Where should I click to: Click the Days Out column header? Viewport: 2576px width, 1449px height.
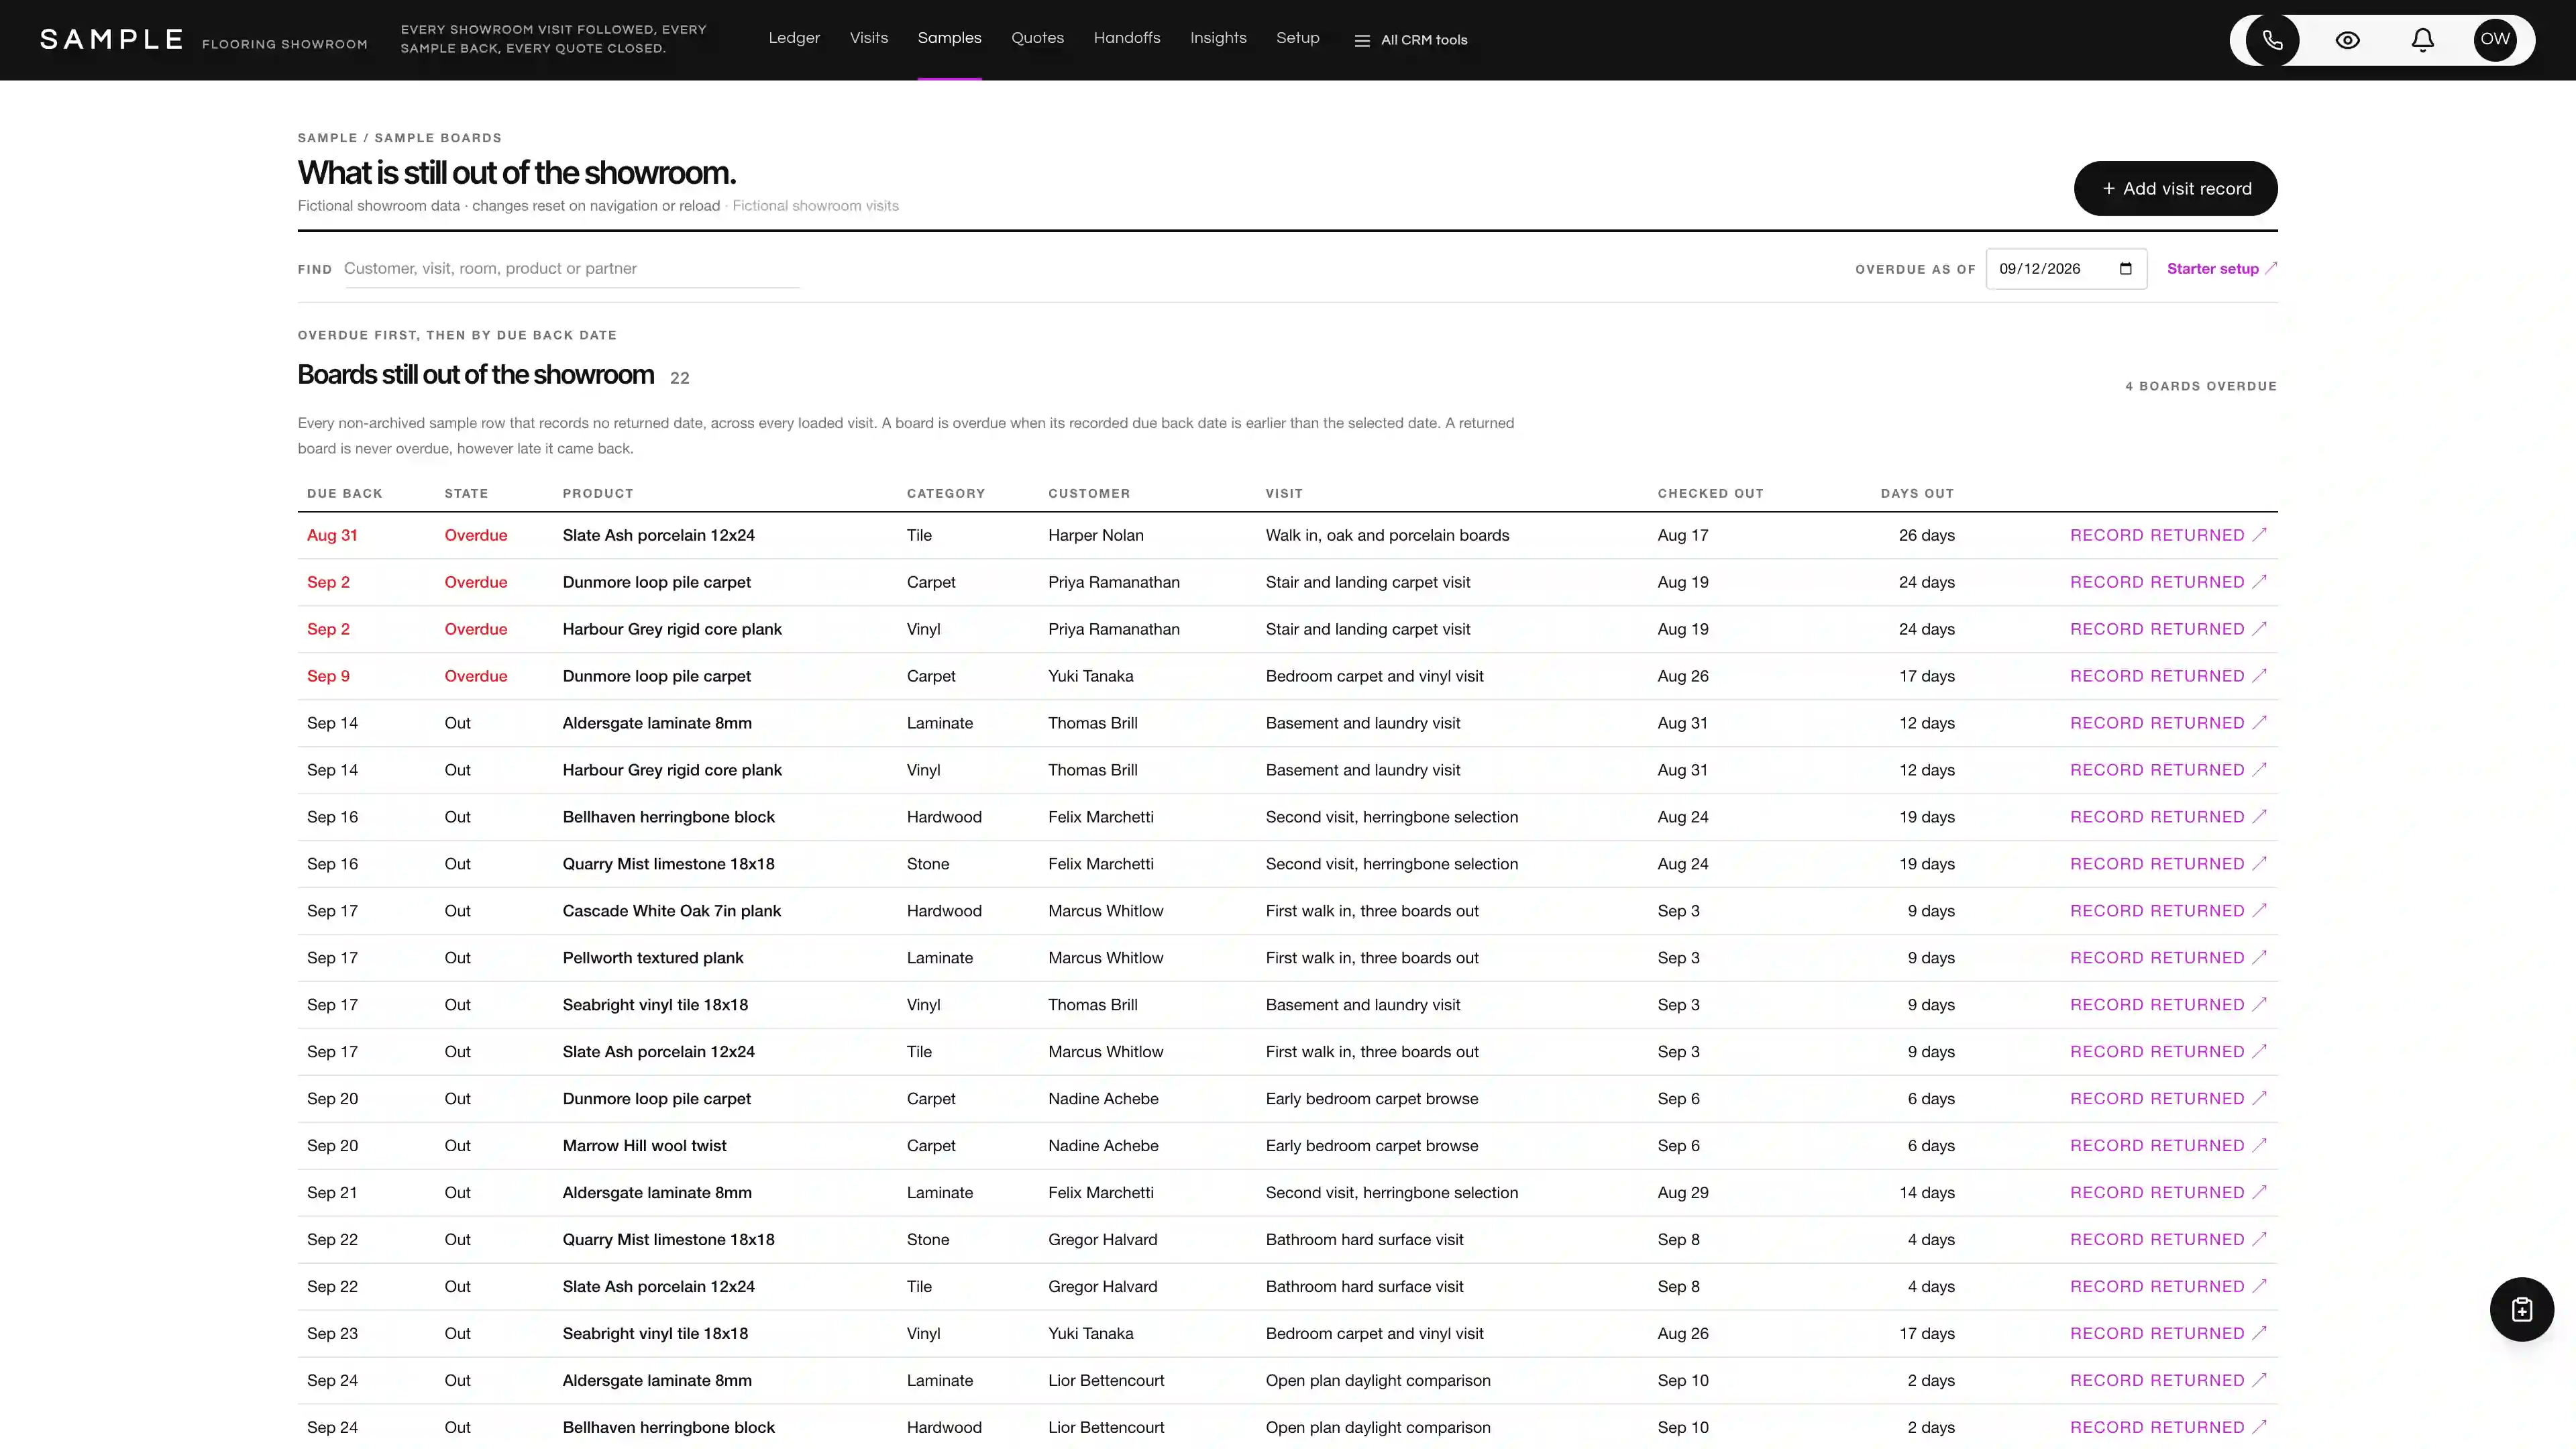[1917, 493]
